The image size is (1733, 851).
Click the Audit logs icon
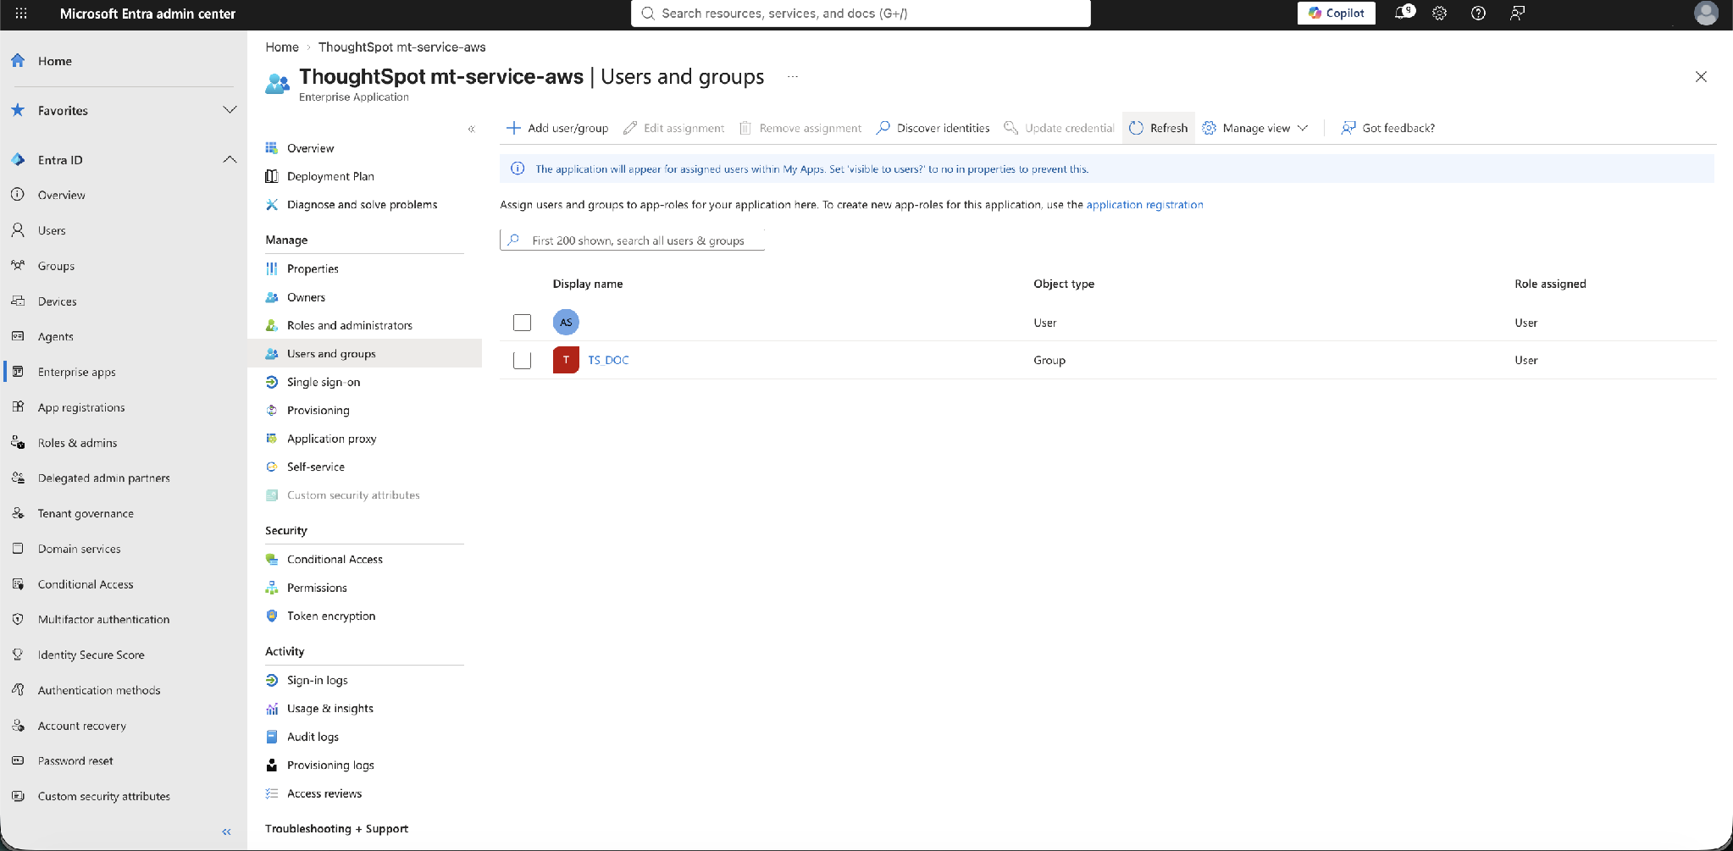(x=272, y=737)
